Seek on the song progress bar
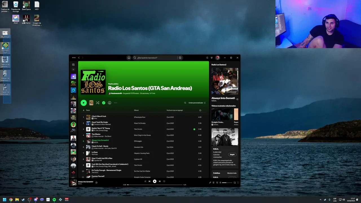 pos(155,185)
